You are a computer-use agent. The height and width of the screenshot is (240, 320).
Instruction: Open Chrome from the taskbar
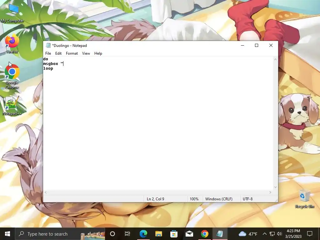click(204, 234)
